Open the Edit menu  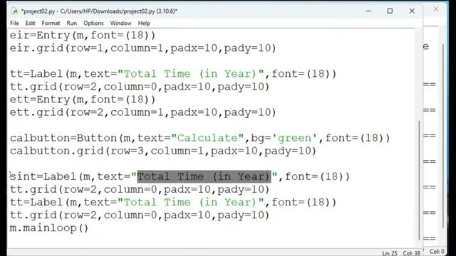30,23
